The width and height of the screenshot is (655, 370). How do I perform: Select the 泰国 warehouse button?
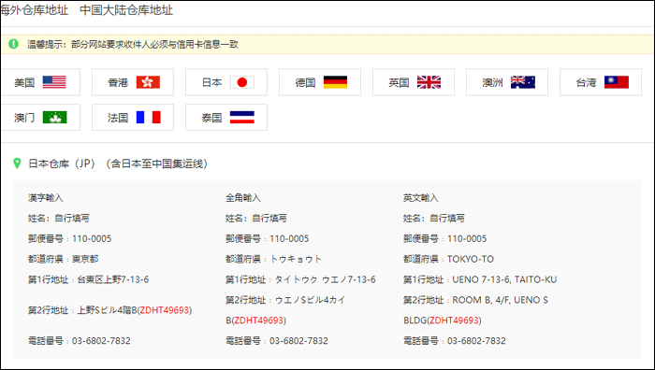click(x=226, y=117)
